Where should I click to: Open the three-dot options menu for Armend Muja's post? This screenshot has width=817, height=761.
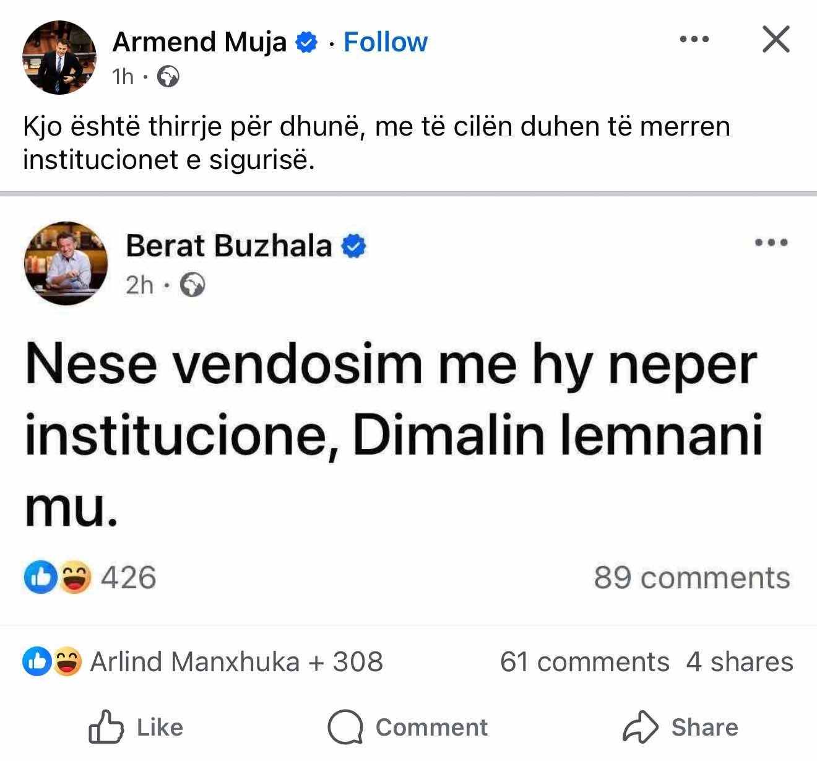point(694,40)
